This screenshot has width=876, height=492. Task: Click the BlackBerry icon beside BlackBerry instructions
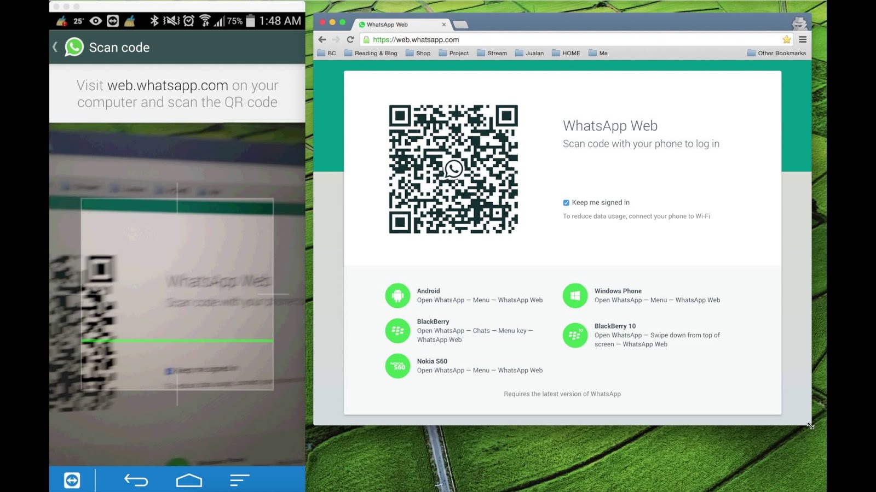pos(397,331)
